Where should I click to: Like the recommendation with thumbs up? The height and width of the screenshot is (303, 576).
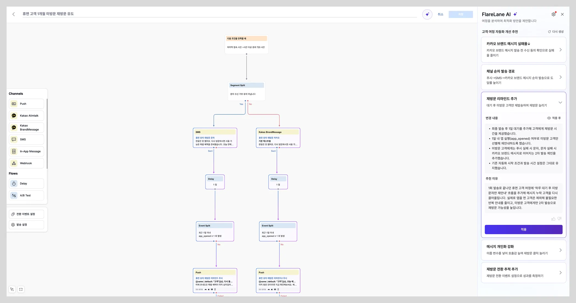[553, 219]
